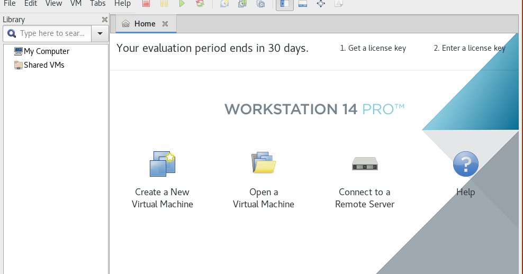Click the full screen mode icon
This screenshot has height=274, width=523.
coord(321,4)
